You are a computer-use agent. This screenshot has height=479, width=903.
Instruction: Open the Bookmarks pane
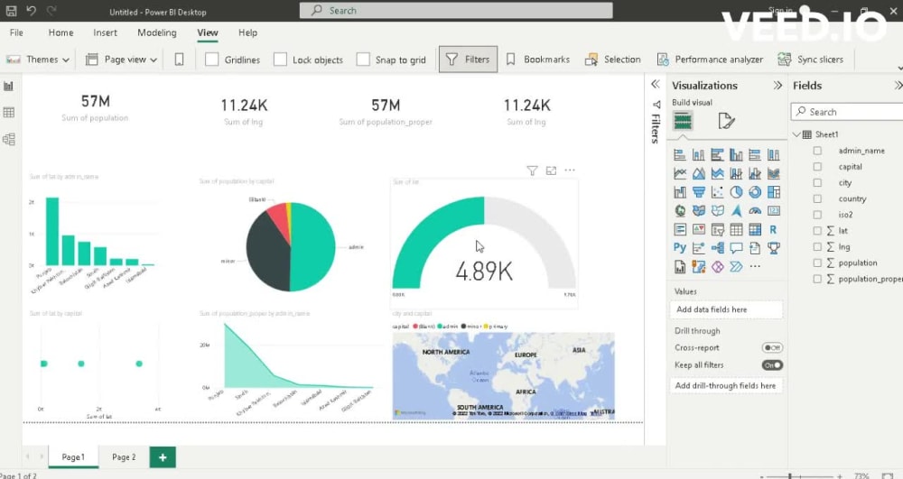tap(538, 60)
